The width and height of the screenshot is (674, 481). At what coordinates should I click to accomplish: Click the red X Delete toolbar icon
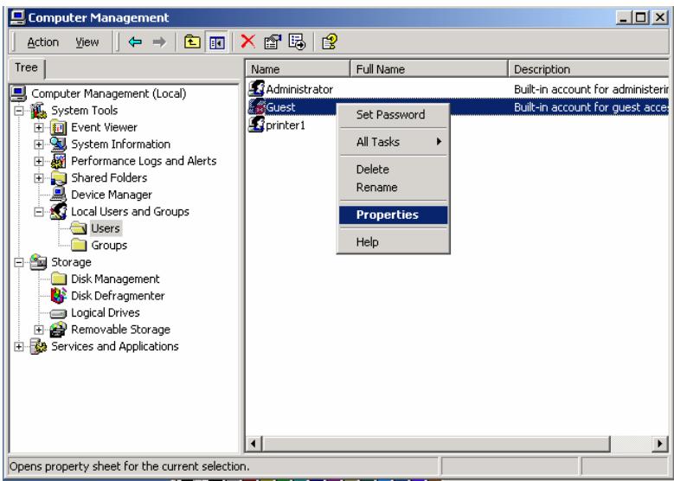click(249, 43)
